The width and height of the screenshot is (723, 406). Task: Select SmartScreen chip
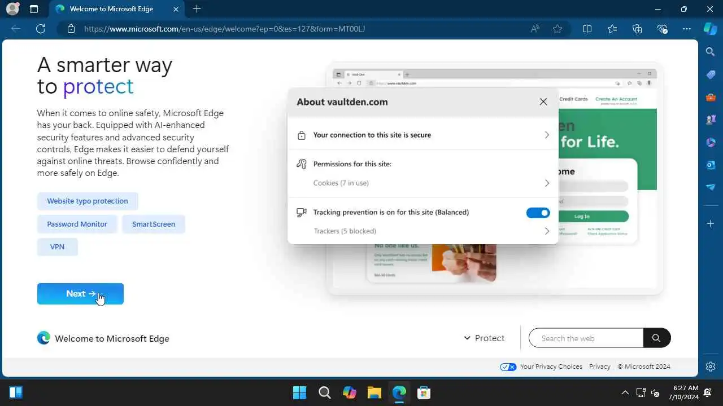(154, 224)
